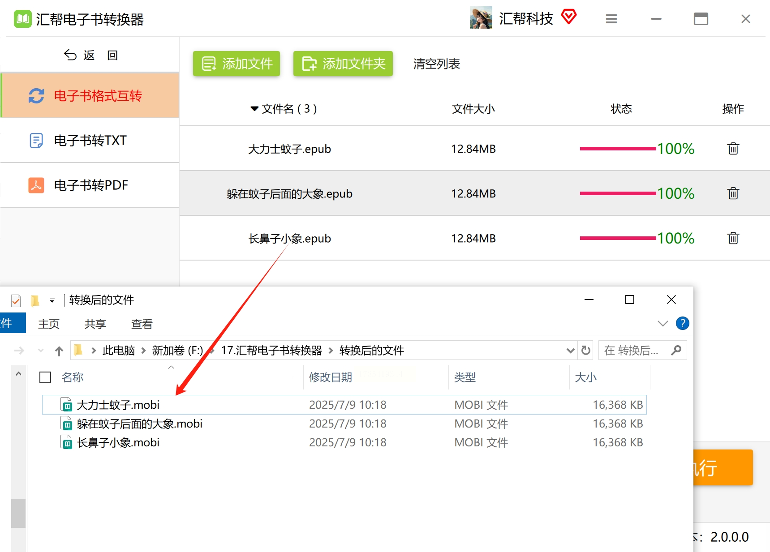Toggle the properties checkmark in Explorer's quick access bar
Image resolution: width=770 pixels, height=552 pixels.
click(16, 300)
